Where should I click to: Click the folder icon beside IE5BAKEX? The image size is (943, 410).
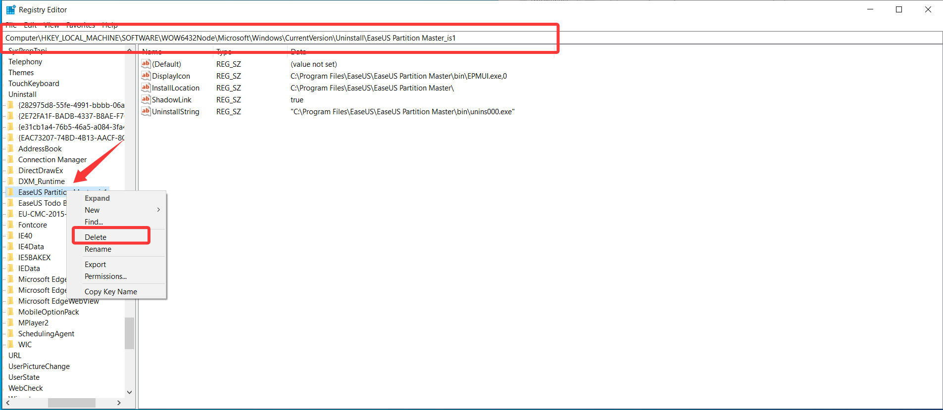[11, 257]
